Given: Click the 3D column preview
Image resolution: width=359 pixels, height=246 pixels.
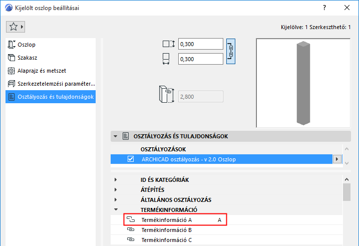Looking at the screenshot, I should click(x=303, y=83).
